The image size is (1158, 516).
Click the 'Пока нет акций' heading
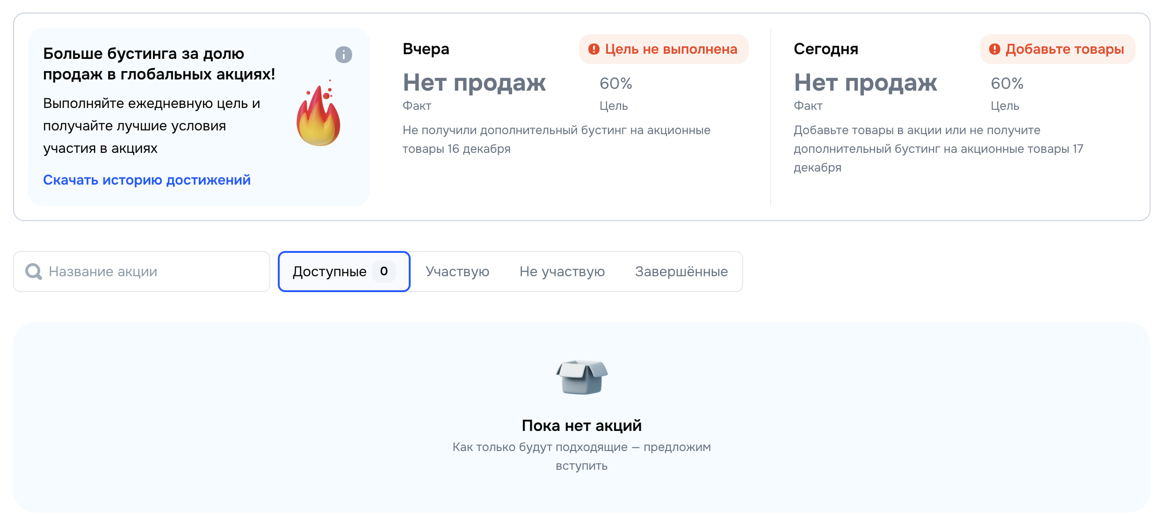[581, 426]
